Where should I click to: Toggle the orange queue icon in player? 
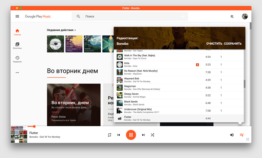pyautogui.click(x=242, y=135)
